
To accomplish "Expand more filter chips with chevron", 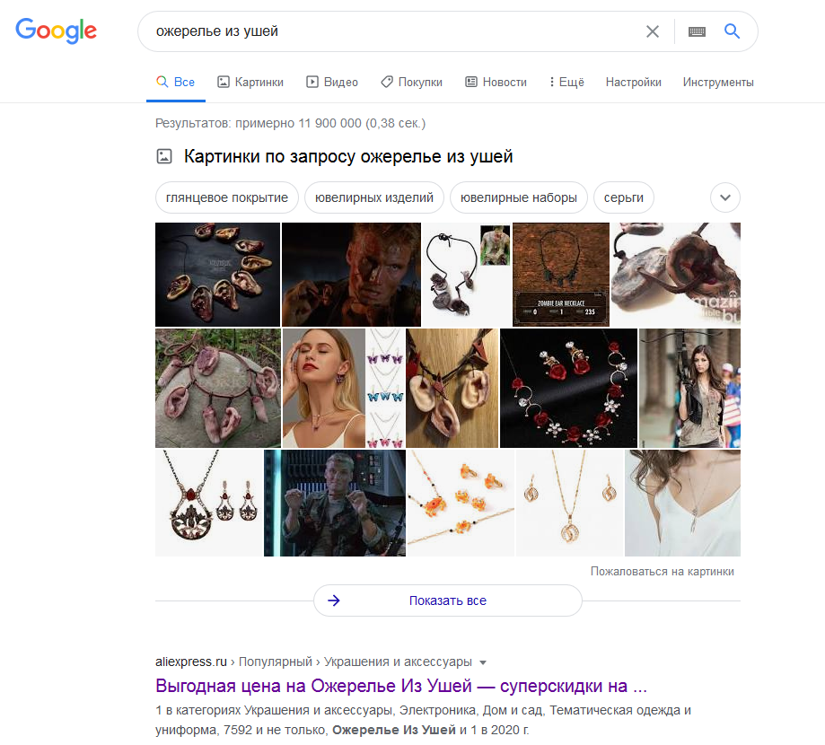I will (725, 197).
